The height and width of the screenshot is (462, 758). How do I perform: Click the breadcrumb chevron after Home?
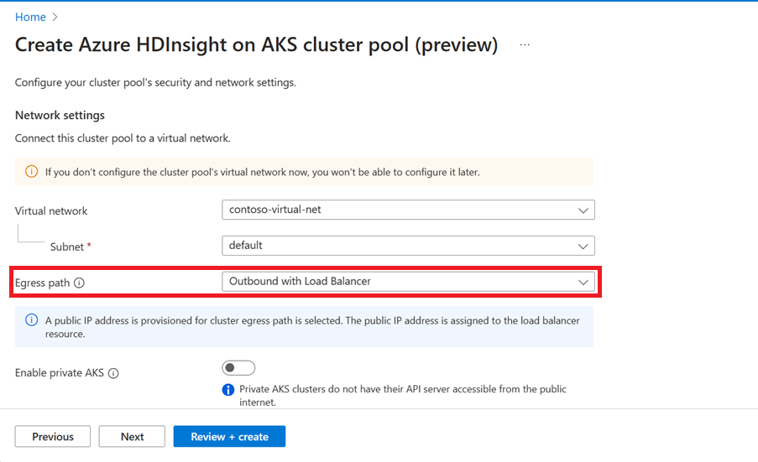tap(55, 17)
